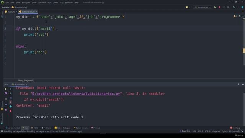
Task: Open the Tools menu
Action: pyautogui.click(x=56, y=3)
